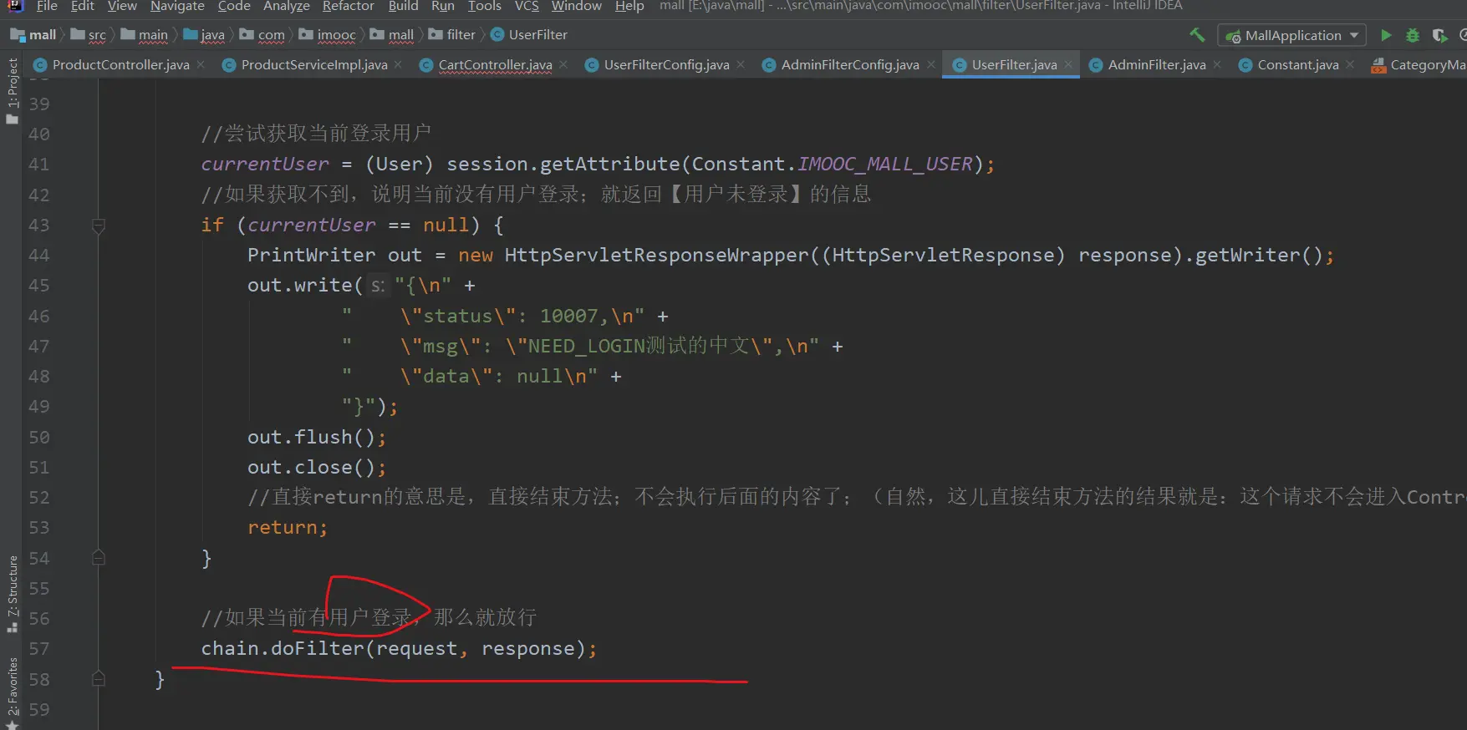Click the IntelliJ IDEA application icon
This screenshot has height=730, width=1467.
pyautogui.click(x=15, y=6)
